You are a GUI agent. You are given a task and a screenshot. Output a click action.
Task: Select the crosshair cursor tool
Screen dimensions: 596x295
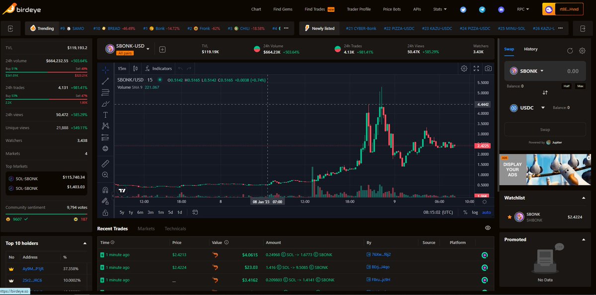[x=105, y=69]
